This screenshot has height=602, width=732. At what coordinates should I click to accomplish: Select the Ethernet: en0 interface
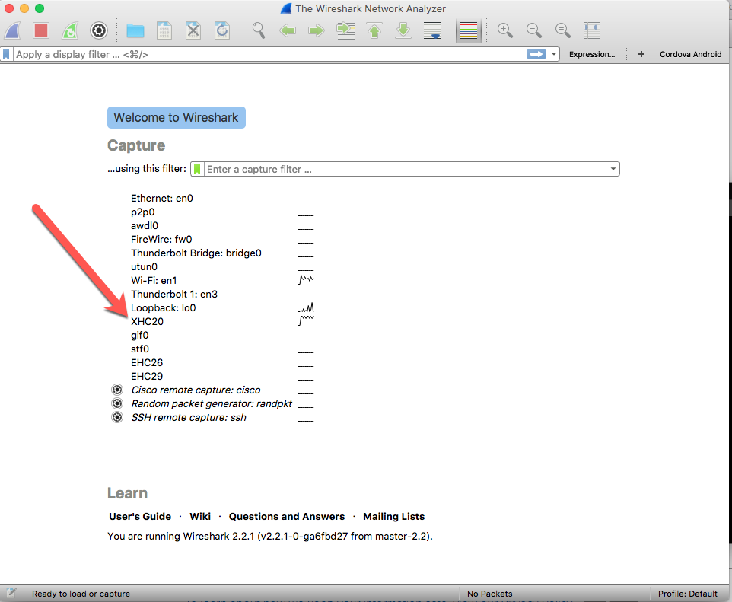(x=162, y=199)
